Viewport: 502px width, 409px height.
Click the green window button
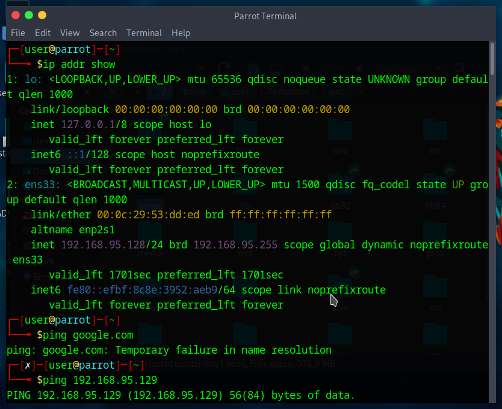pos(29,15)
